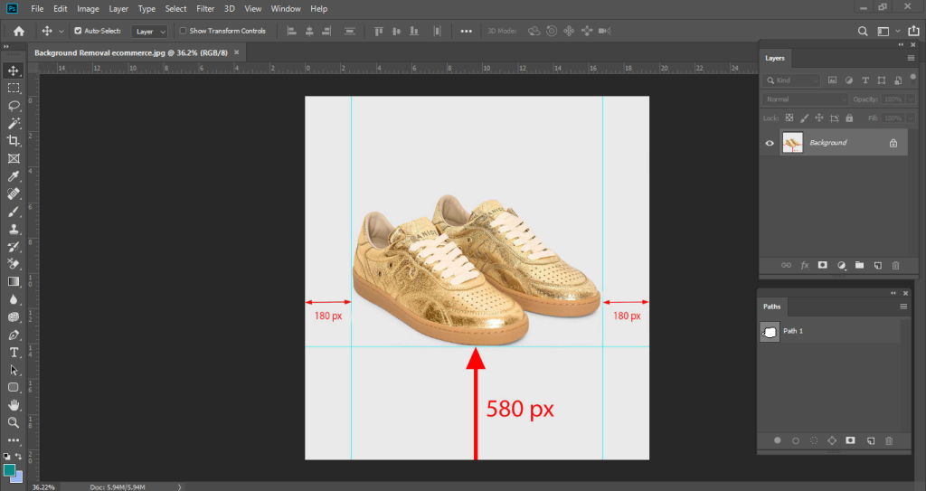Open the Auto-Select Layer dropdown
The image size is (926, 491).
[x=149, y=32]
